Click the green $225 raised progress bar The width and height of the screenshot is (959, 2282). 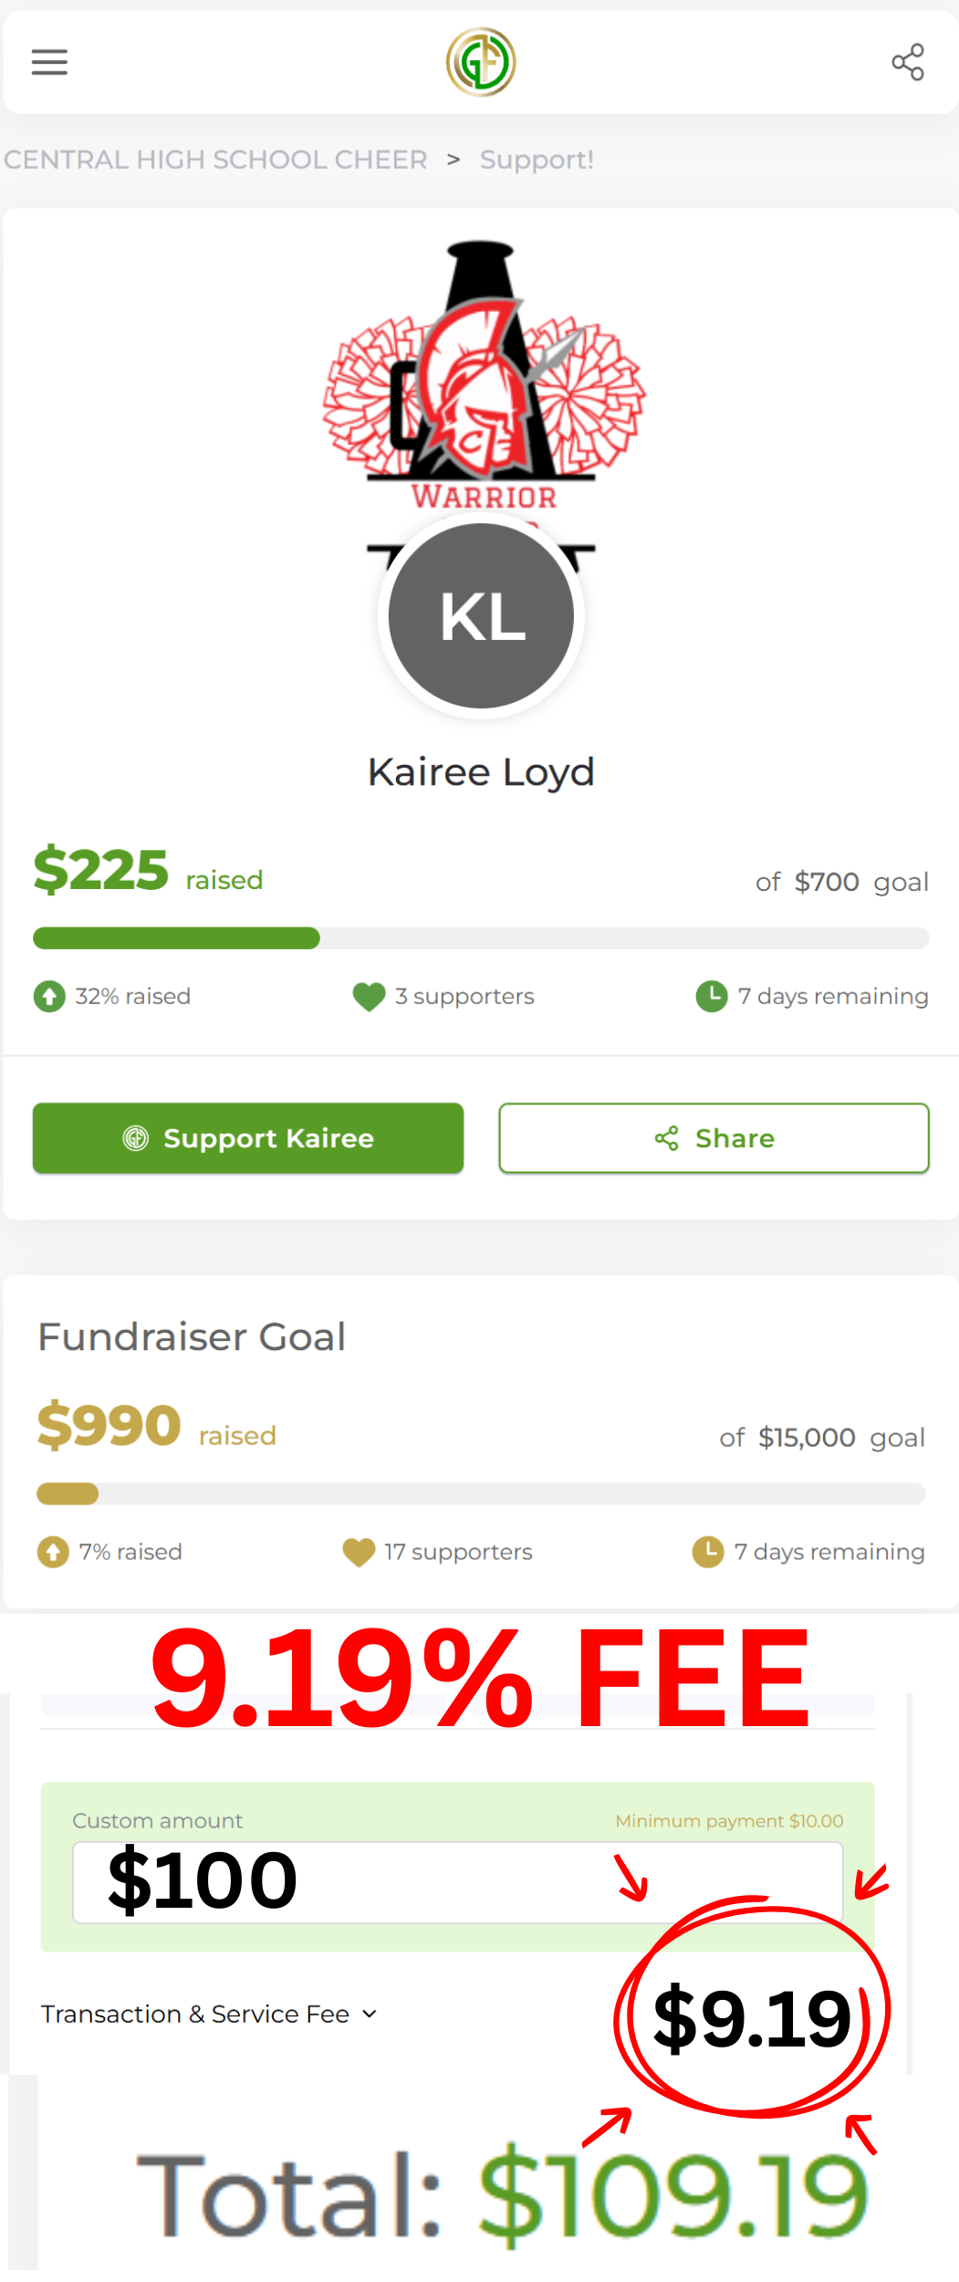pyautogui.click(x=481, y=938)
